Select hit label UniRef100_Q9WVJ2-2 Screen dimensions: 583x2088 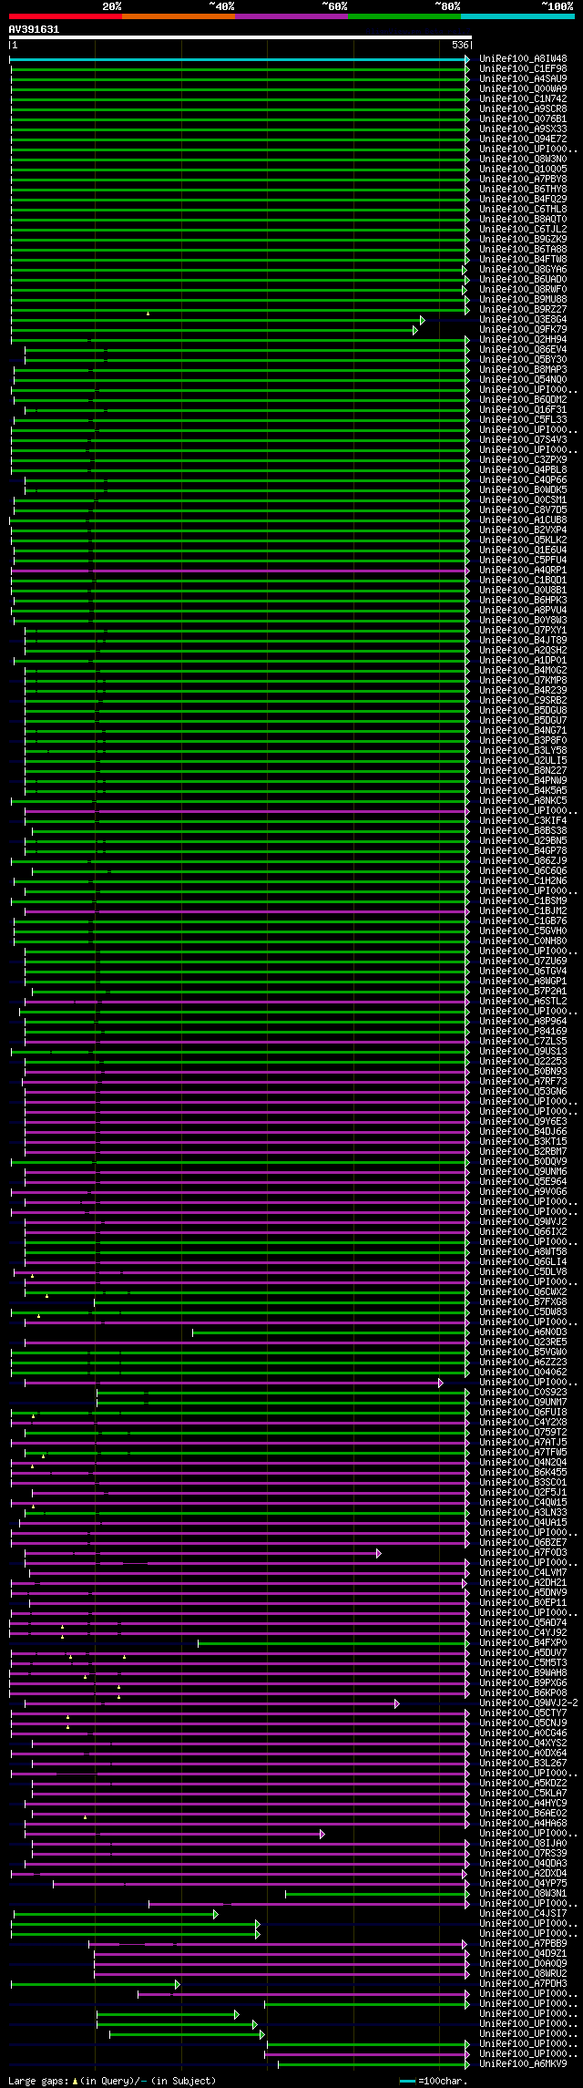tap(528, 1703)
